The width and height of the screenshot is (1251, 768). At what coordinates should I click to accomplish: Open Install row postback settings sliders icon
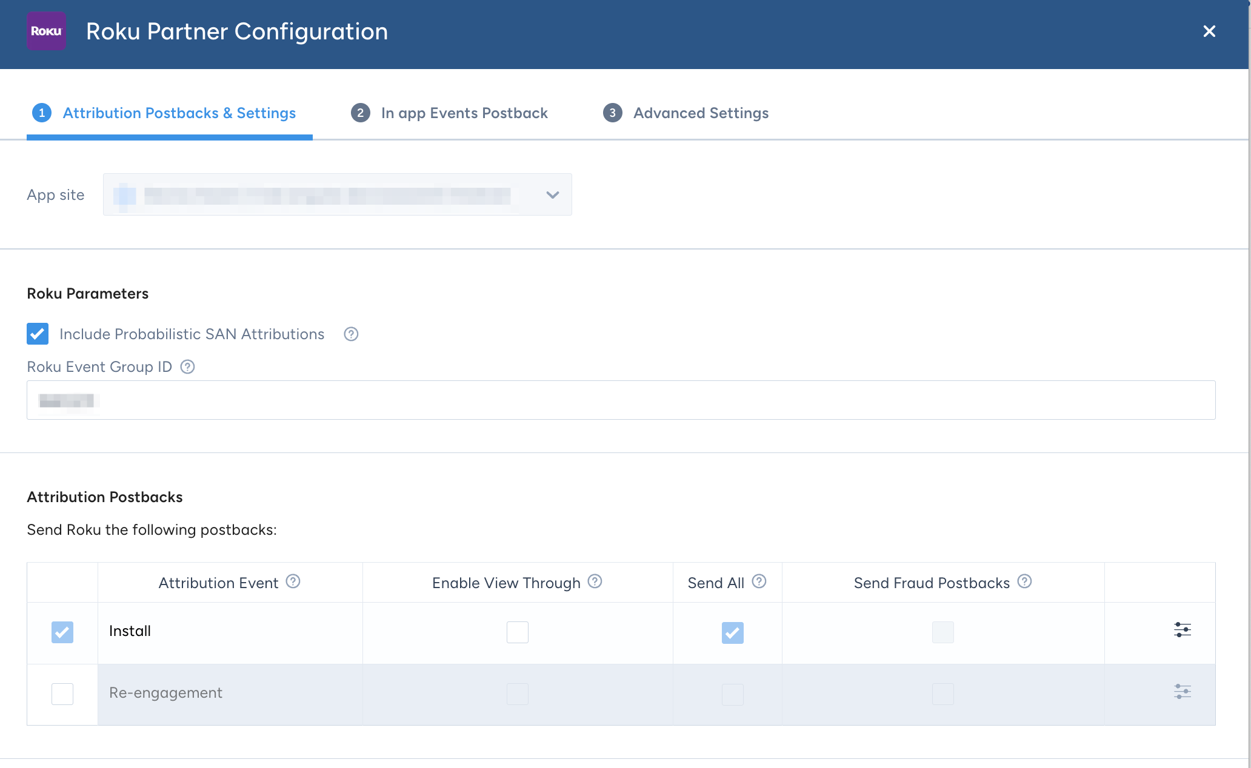1183,630
